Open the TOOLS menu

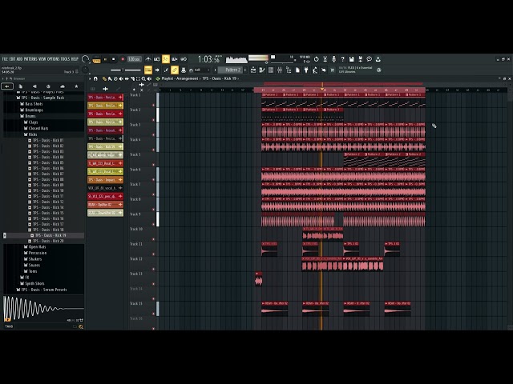pos(66,59)
